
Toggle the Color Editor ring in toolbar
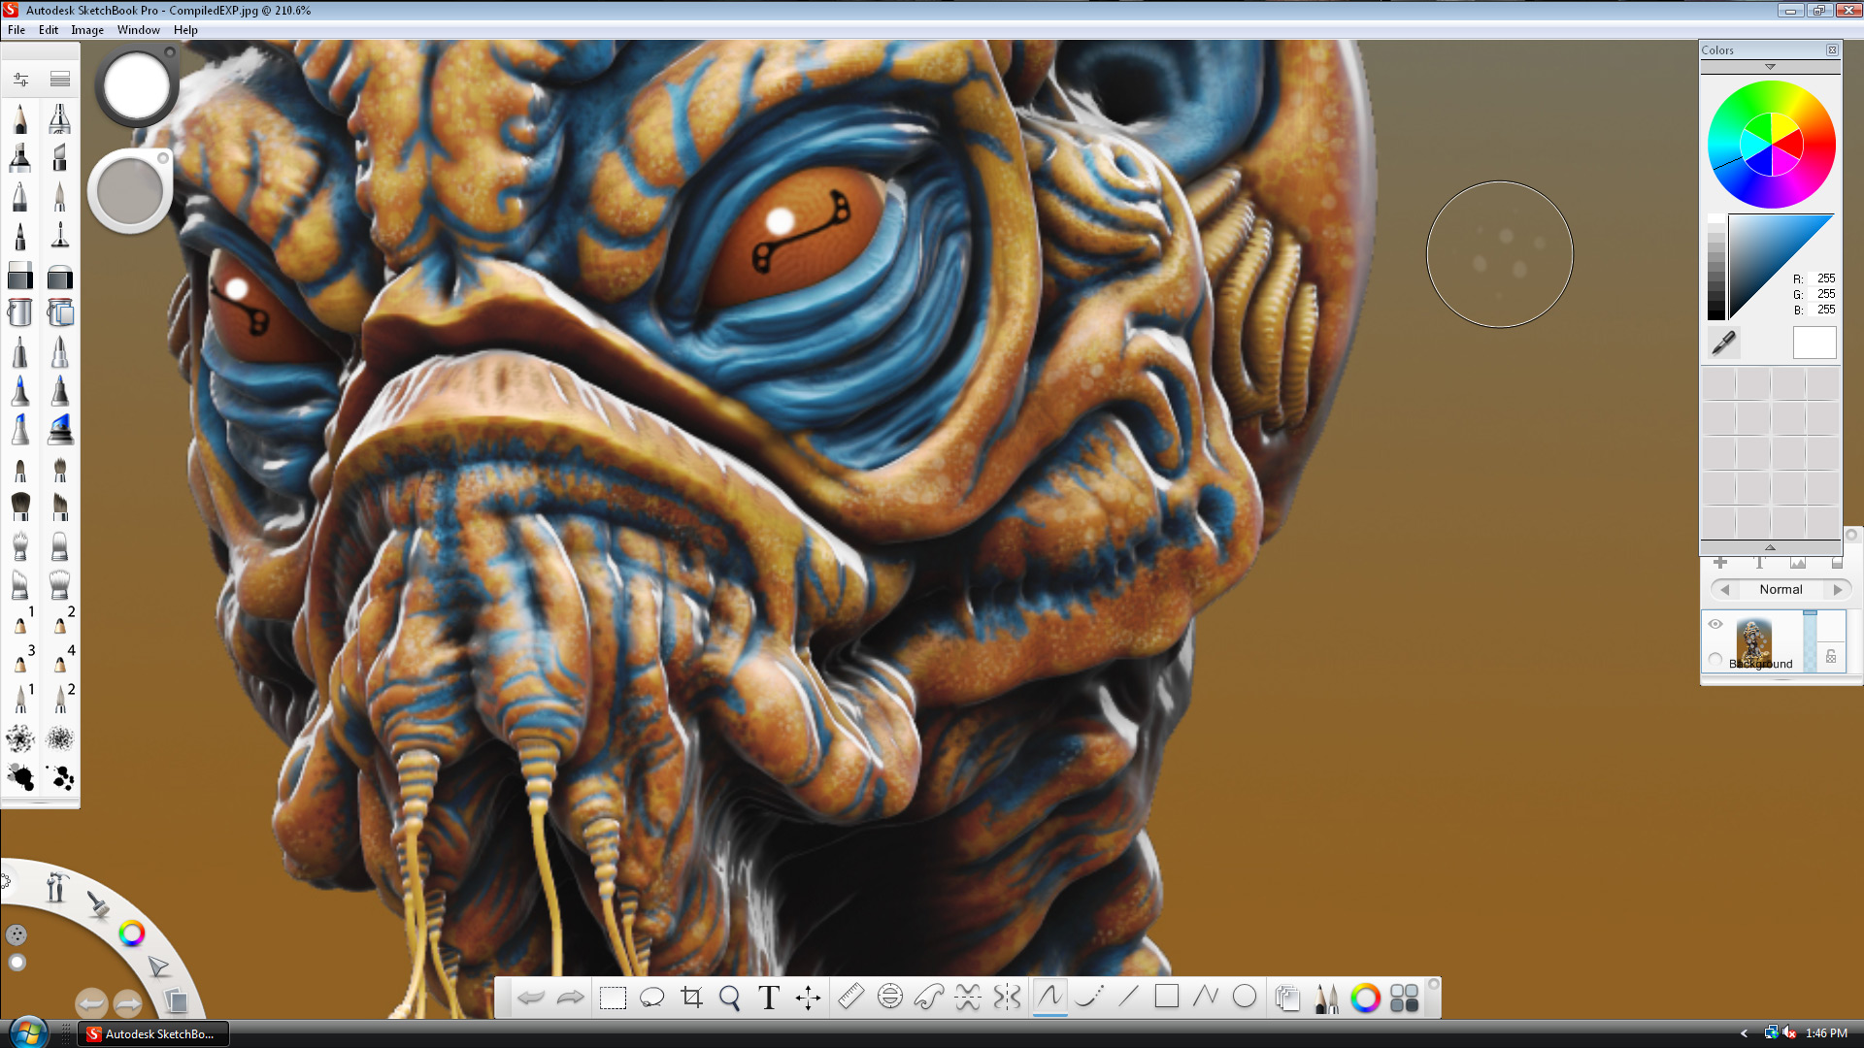(x=1365, y=998)
